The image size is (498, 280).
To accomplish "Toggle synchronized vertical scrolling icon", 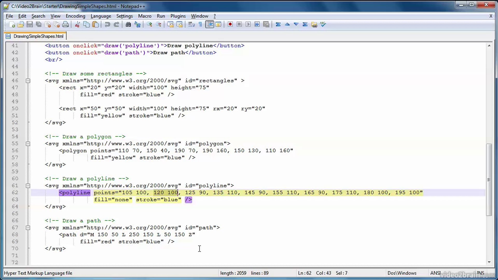I will pyautogui.click(x=170, y=24).
